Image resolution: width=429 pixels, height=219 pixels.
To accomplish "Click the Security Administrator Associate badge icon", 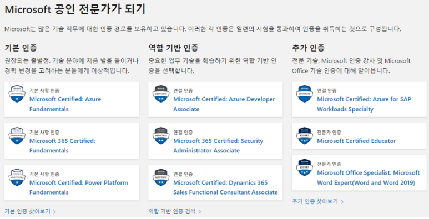I will [161, 136].
